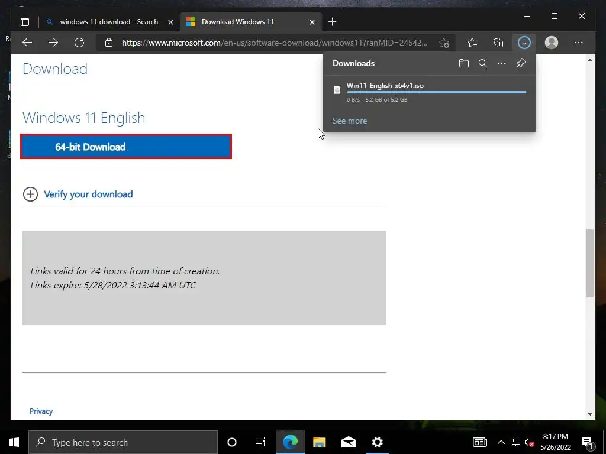The height and width of the screenshot is (454, 606).
Task: Open the vertical tabs actions menu icon
Action: point(25,22)
